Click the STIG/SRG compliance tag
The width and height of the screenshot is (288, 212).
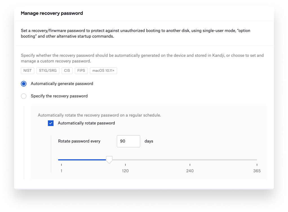48,71
